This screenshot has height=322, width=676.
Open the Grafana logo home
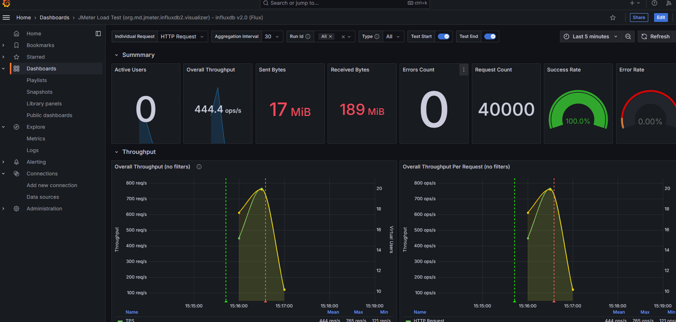tap(6, 3)
